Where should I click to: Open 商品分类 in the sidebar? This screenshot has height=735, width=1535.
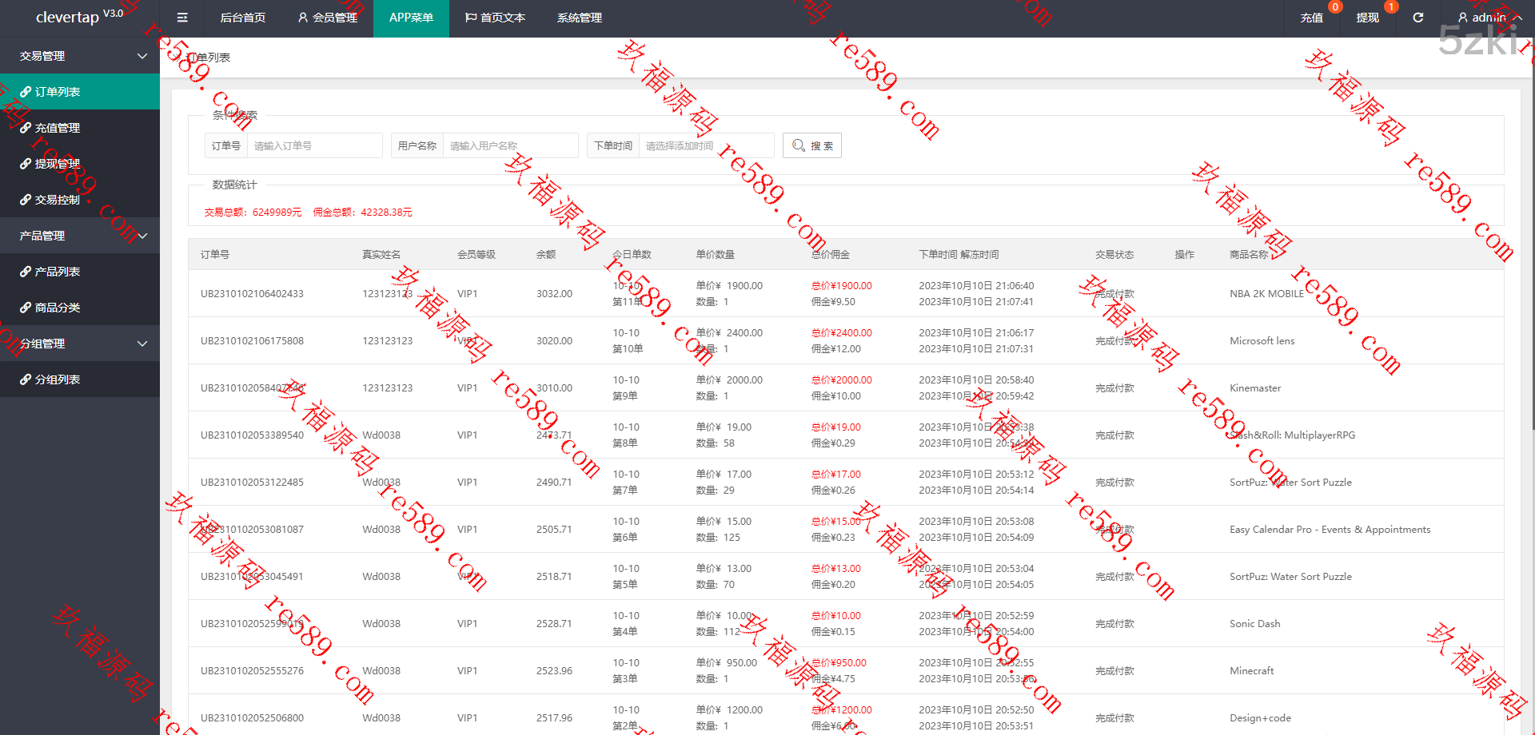58,308
